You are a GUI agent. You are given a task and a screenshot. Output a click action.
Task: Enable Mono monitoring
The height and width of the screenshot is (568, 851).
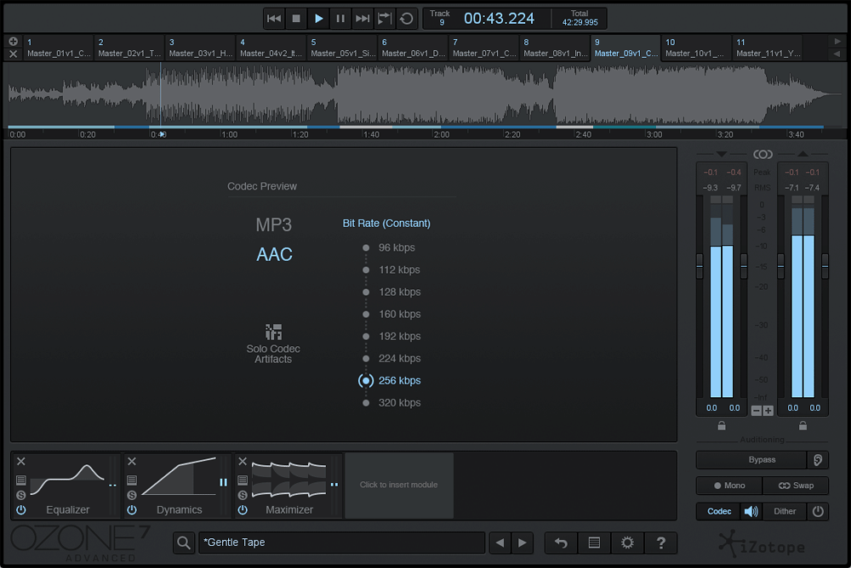[x=729, y=486]
